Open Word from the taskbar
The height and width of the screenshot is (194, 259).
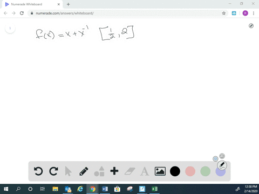click(x=105, y=189)
